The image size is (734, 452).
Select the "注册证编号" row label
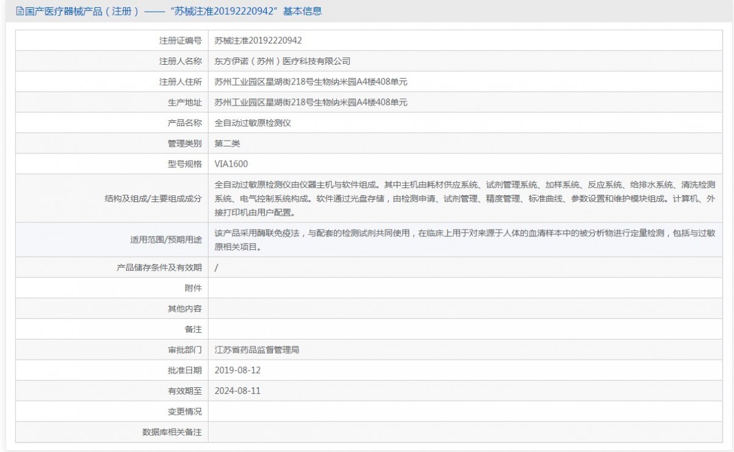(180, 41)
